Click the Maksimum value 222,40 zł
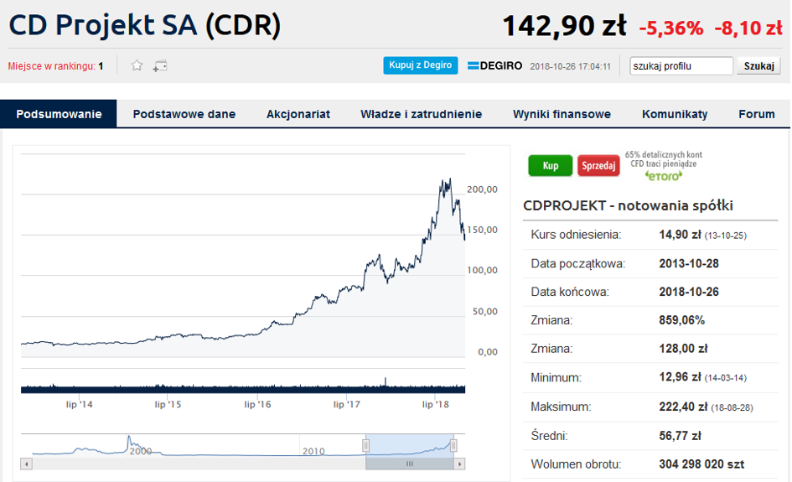This screenshot has height=482, width=792. 683,407
